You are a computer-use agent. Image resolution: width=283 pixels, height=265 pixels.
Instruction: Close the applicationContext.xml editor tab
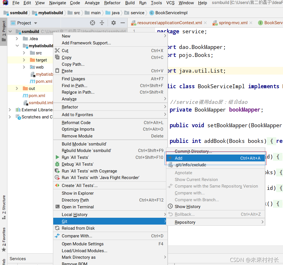click(205, 23)
